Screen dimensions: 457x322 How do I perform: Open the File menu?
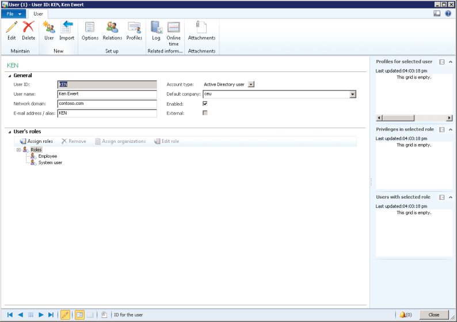(x=13, y=14)
